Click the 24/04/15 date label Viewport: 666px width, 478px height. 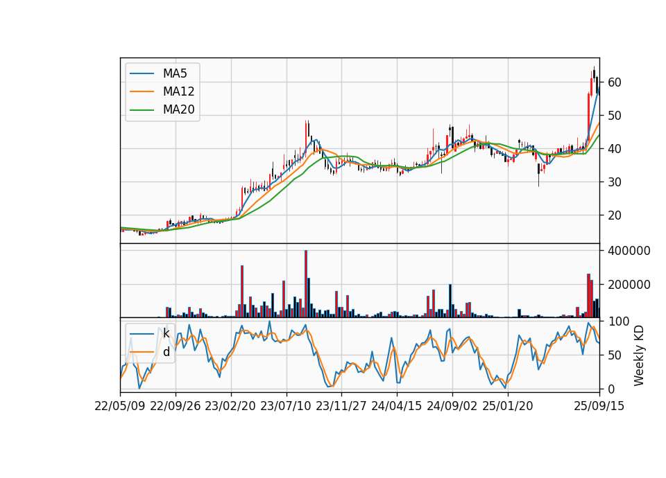coord(396,406)
